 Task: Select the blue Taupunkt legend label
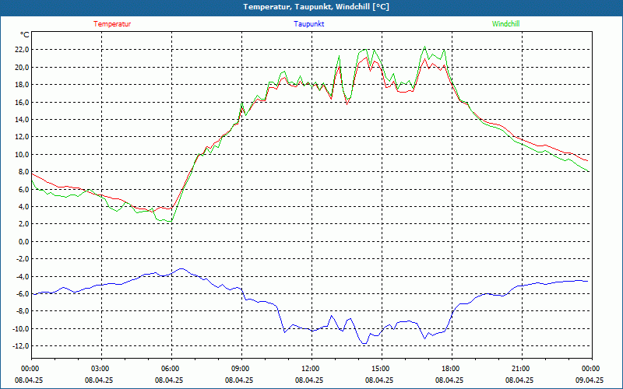309,24
